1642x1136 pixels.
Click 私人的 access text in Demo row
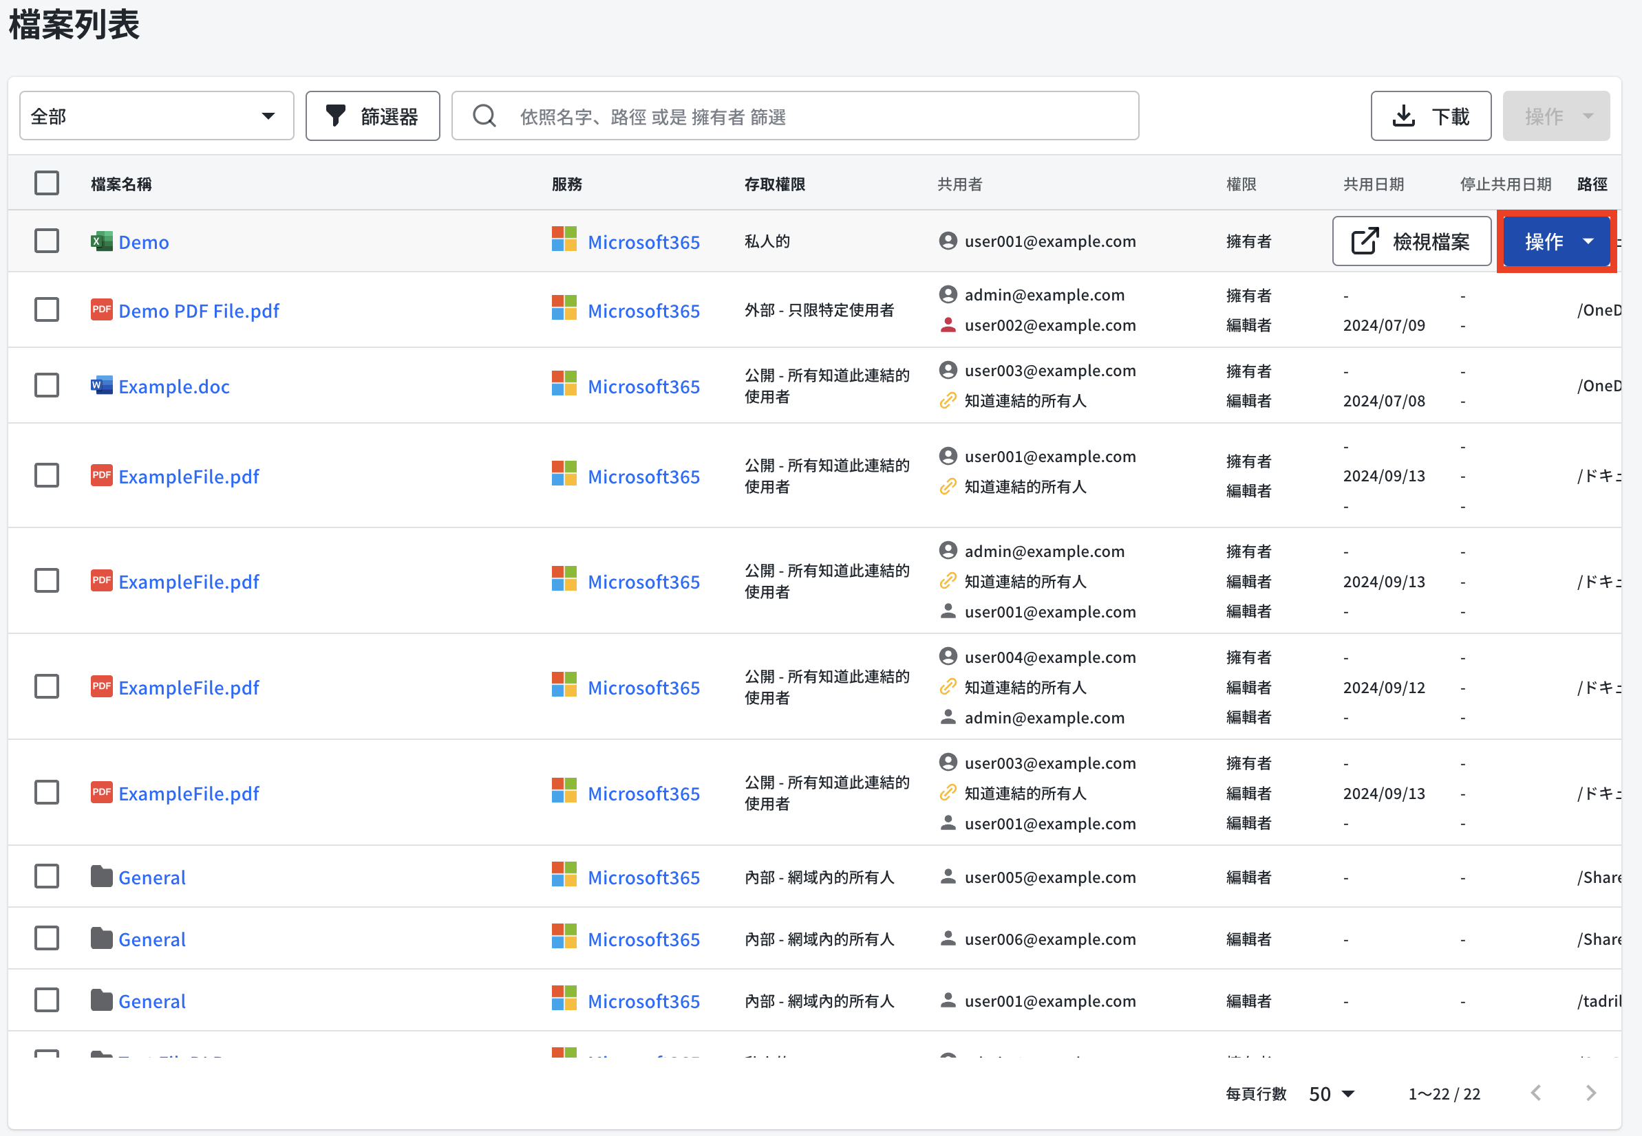pyautogui.click(x=767, y=241)
